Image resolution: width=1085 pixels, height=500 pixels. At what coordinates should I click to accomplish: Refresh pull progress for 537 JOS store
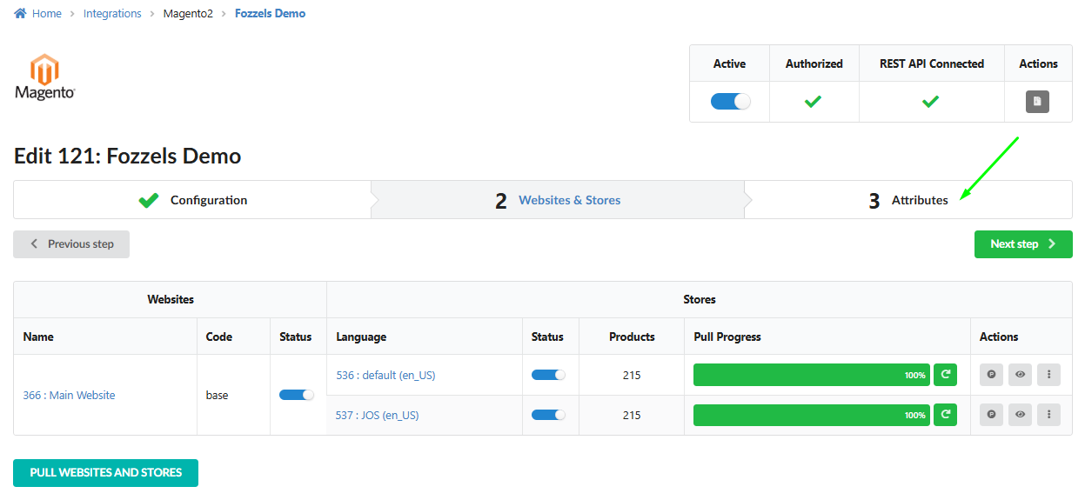945,415
